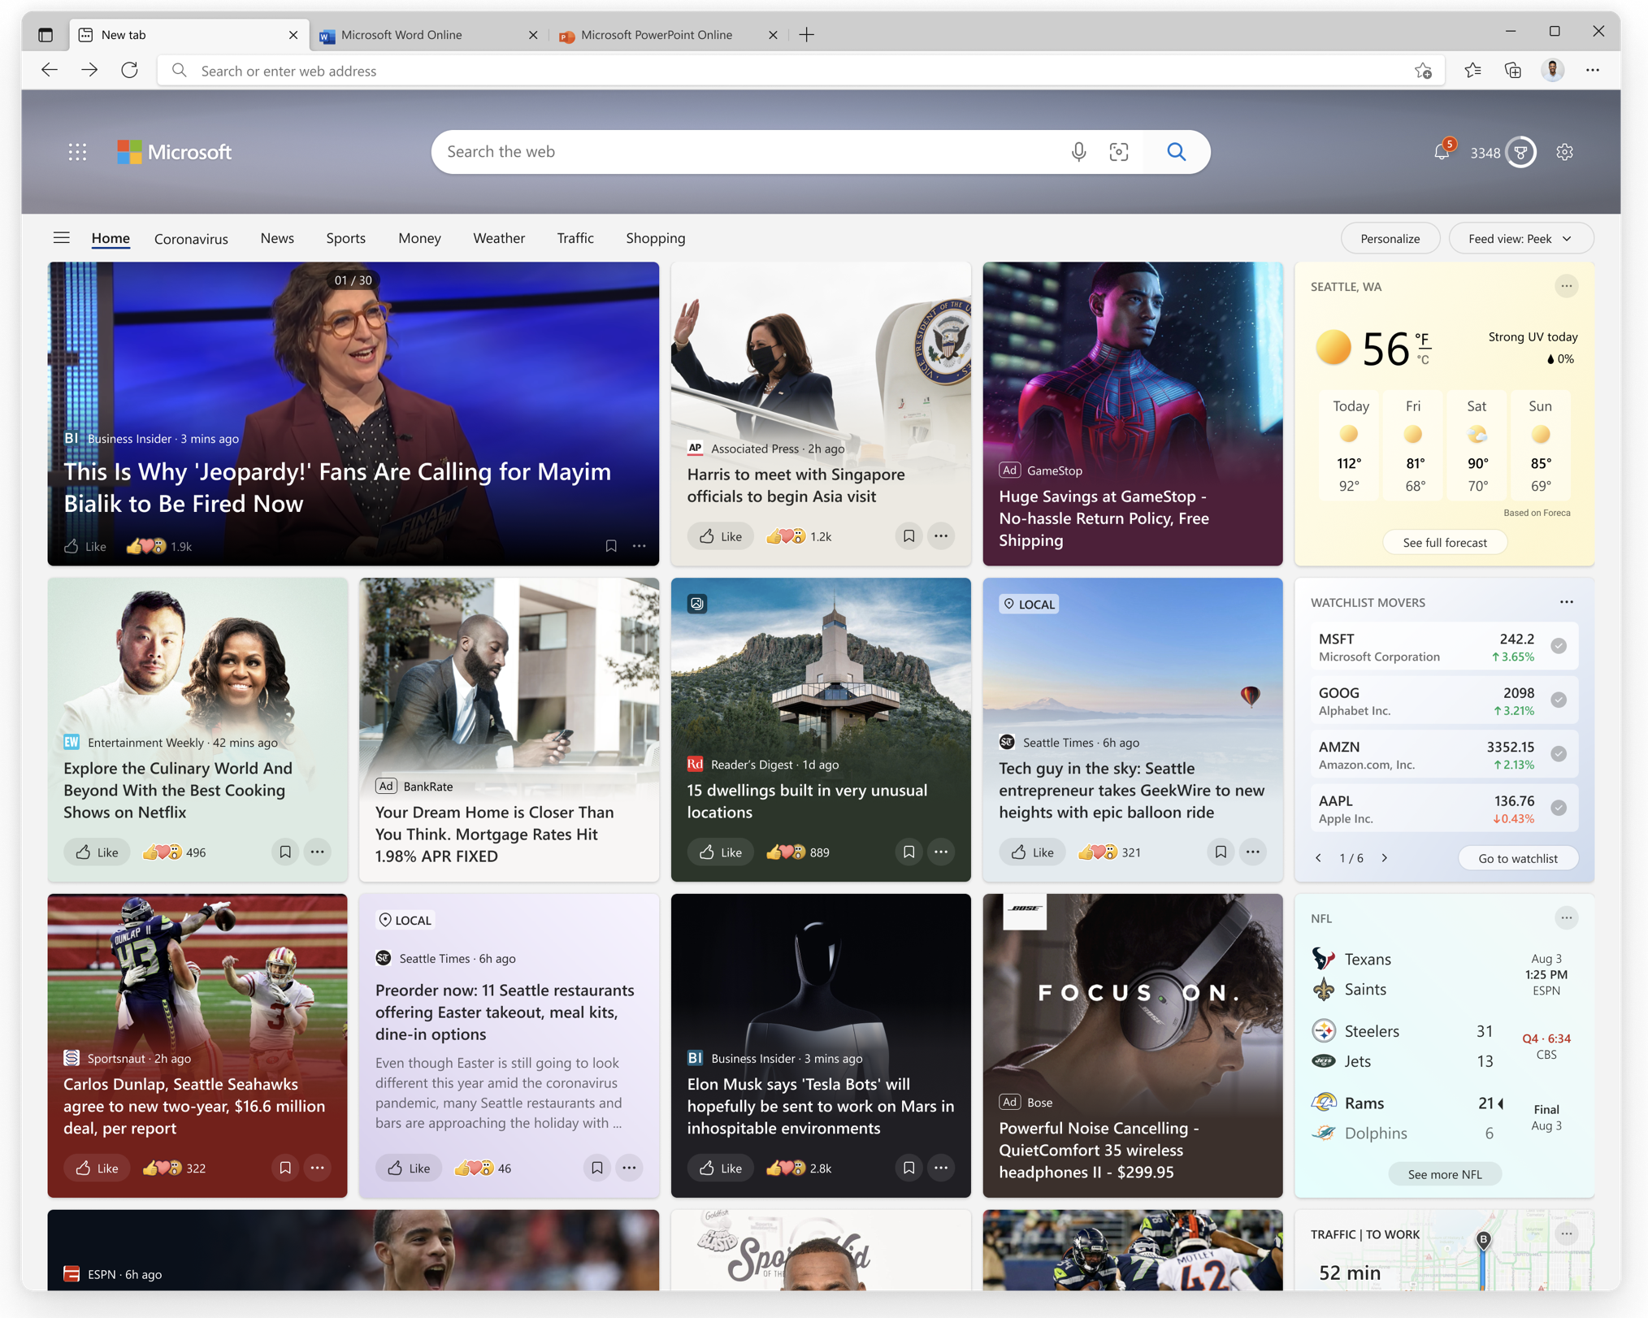The image size is (1648, 1318).
Task: Toggle AAPL watchlist checkmark
Action: click(1558, 808)
